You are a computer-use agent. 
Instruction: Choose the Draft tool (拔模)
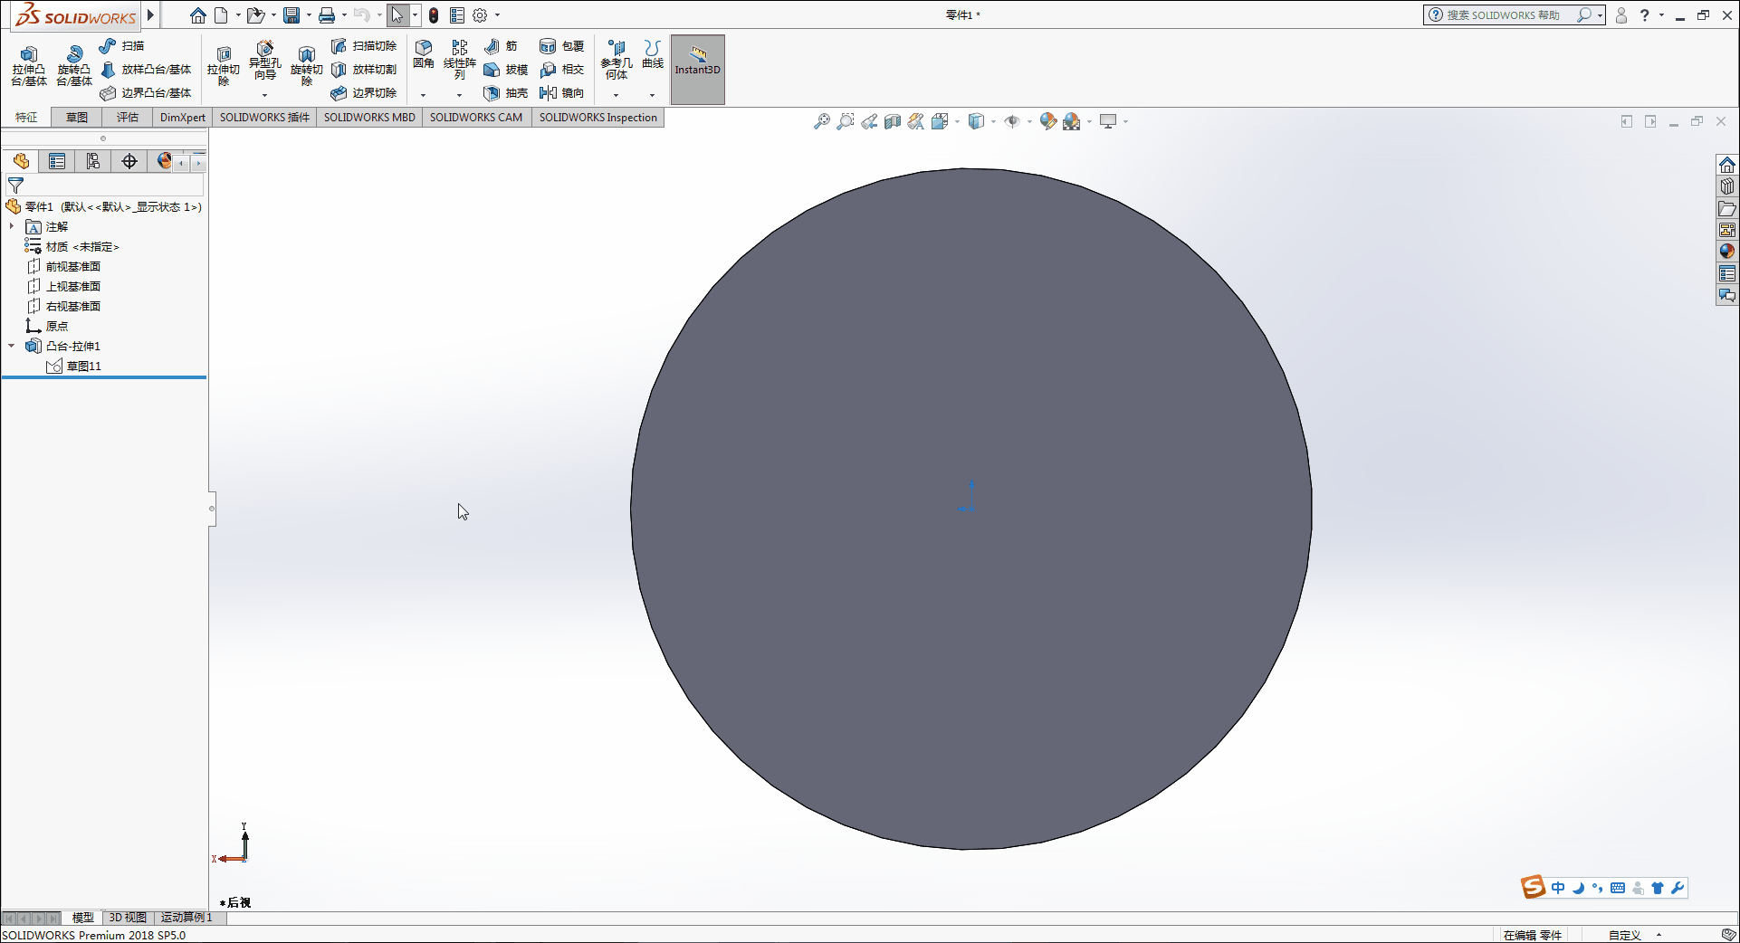click(x=505, y=69)
